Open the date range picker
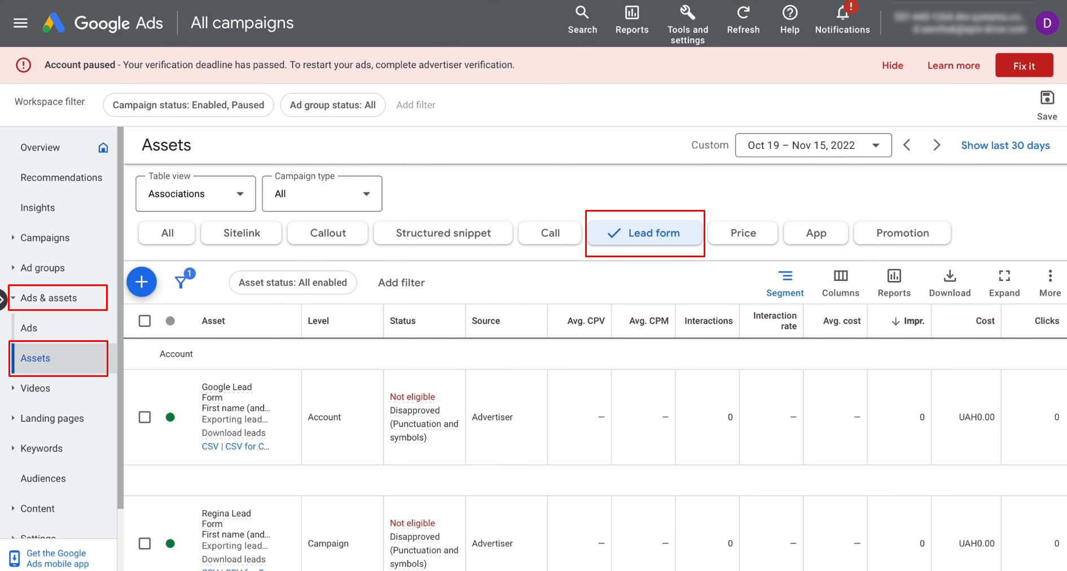The image size is (1067, 571). [x=813, y=145]
